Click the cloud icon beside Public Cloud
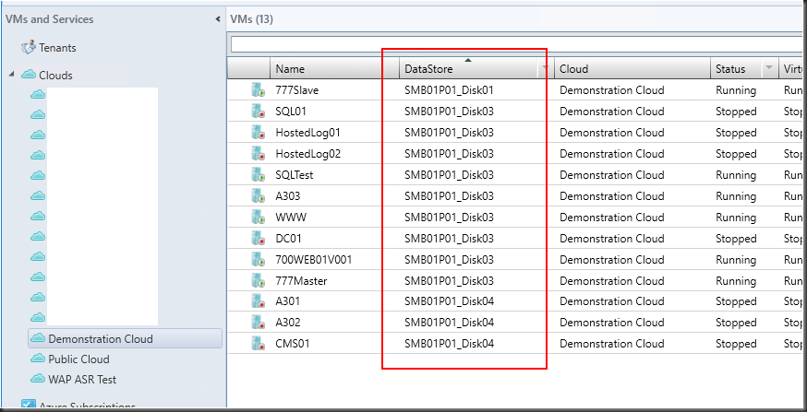The image size is (807, 412). tap(38, 359)
